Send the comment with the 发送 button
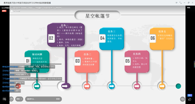 tap(58, 99)
